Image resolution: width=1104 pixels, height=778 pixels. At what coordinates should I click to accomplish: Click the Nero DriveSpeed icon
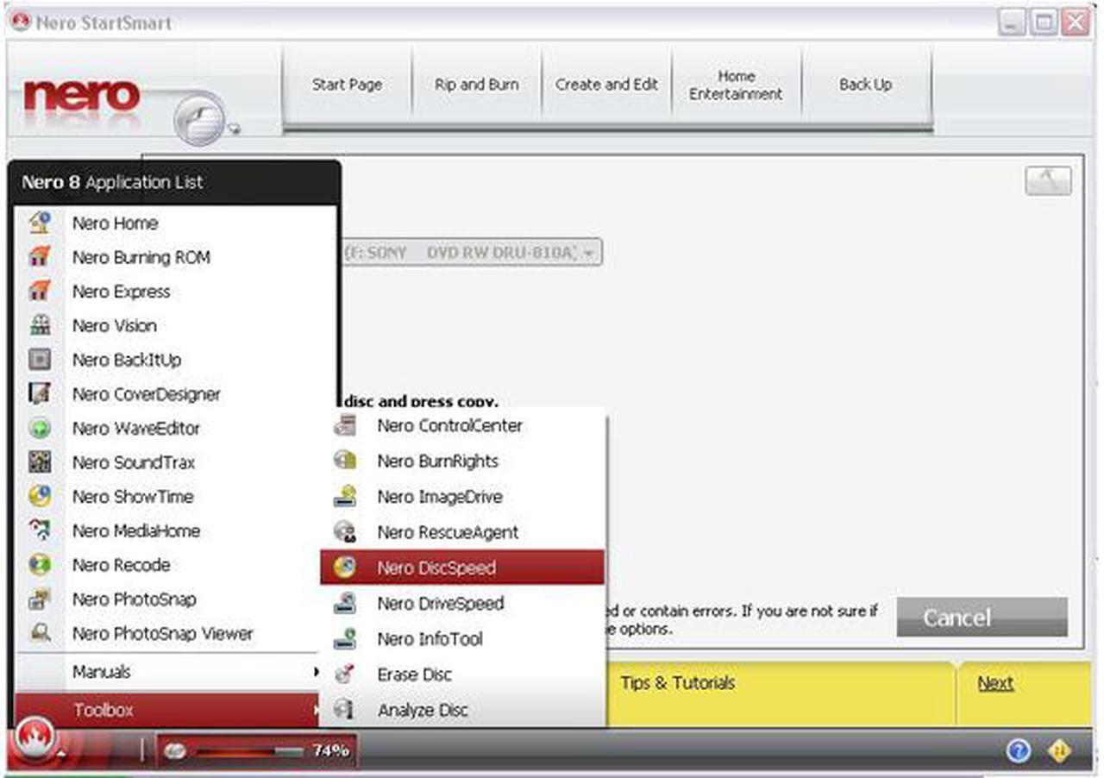tap(345, 603)
